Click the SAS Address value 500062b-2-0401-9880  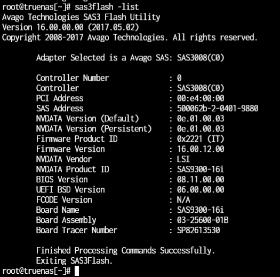click(x=218, y=109)
